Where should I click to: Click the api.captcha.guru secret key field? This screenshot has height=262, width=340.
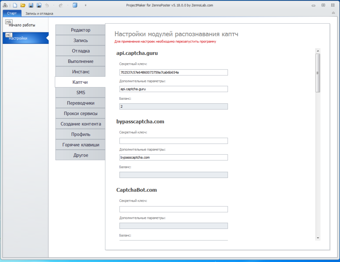point(173,72)
